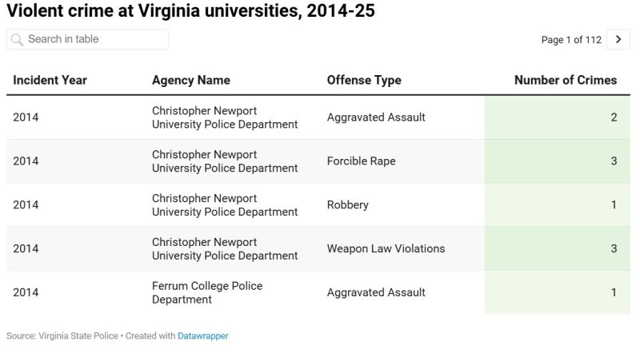Click the Virginia State Police source text
640x353 pixels.
[x=78, y=336]
